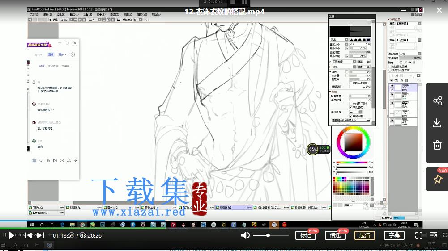This screenshot has height=251, width=448.
Task: Open the zoom percentage 110% dropdown
Action: point(71,20)
